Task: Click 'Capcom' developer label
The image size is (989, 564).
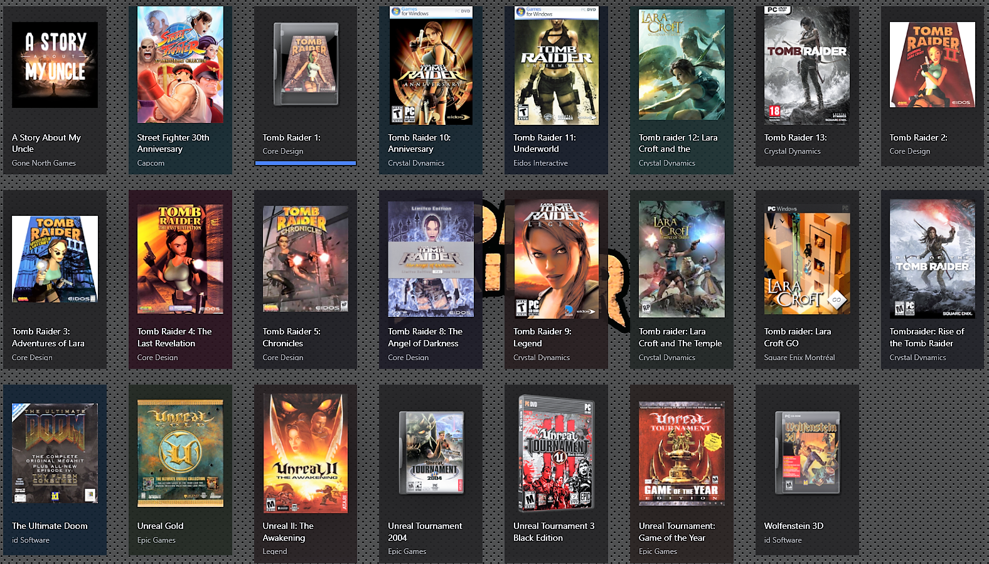Action: click(151, 163)
